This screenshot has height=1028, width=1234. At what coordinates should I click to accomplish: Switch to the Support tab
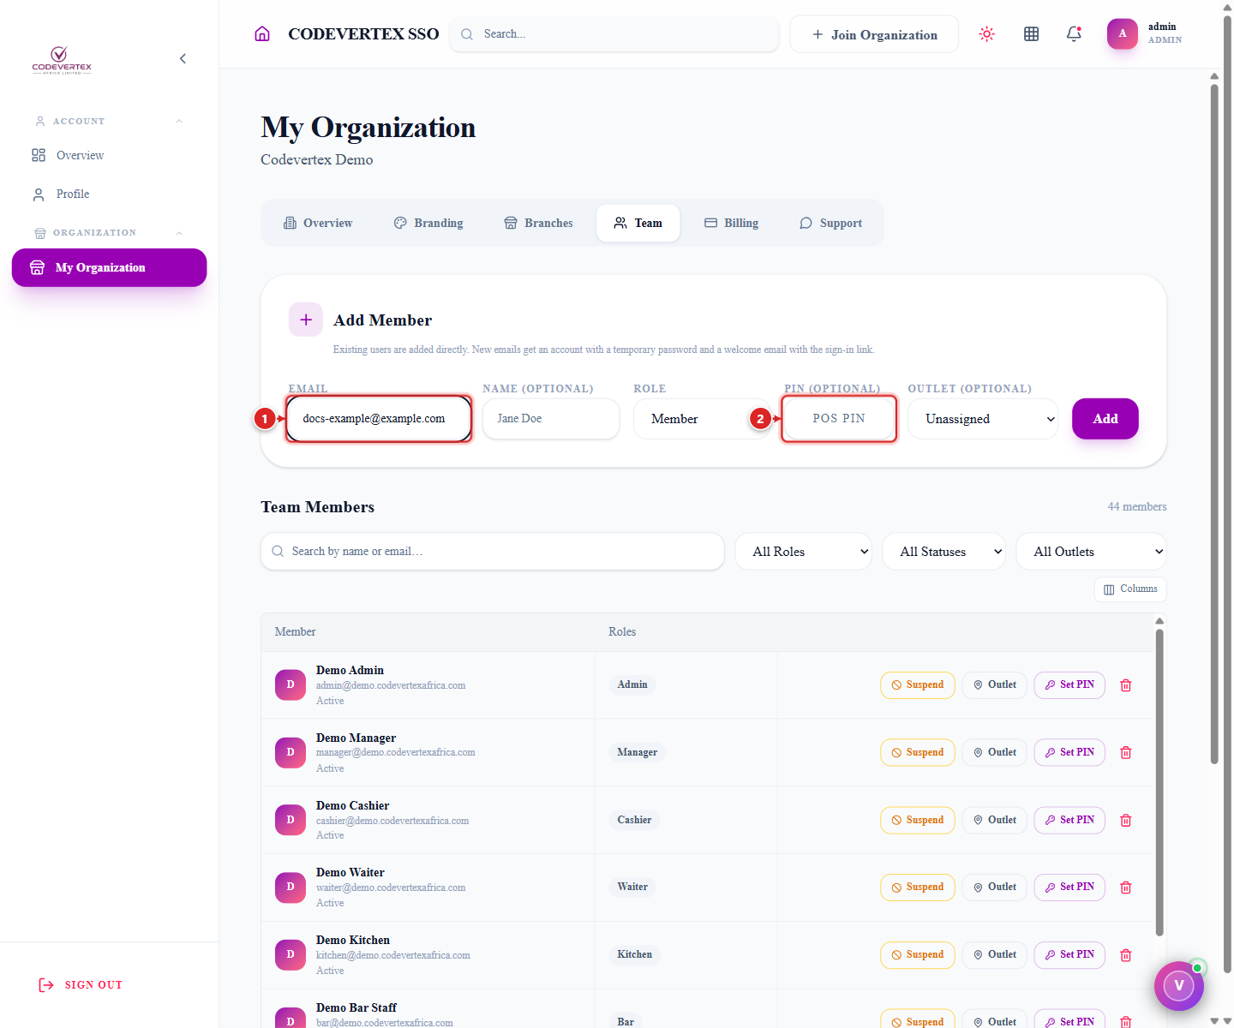coord(830,223)
